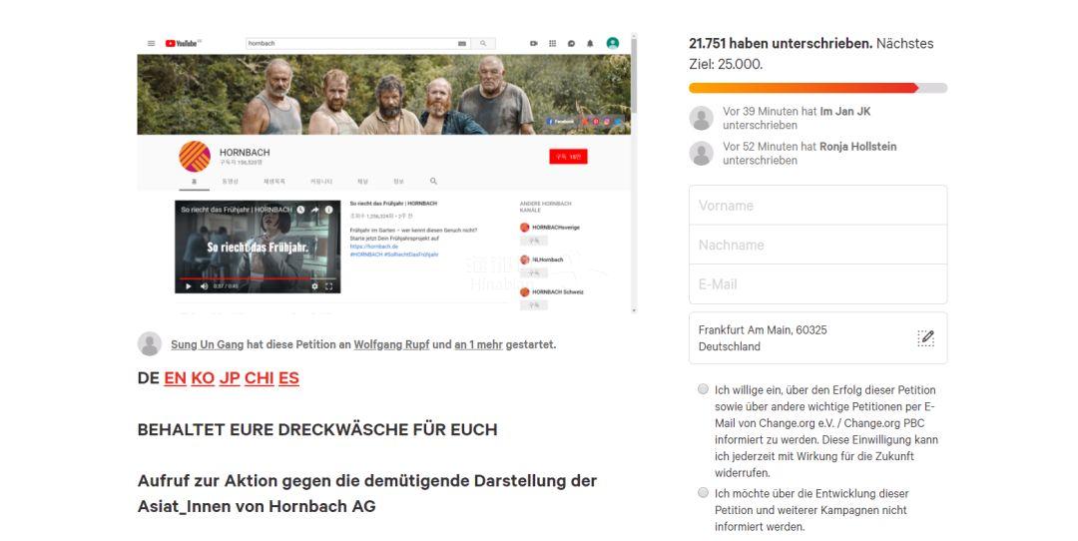Click the red subscribe button

(x=568, y=157)
